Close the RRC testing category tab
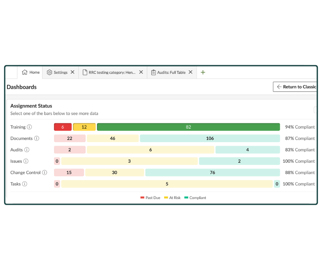This screenshot has height=270, width=322. tap(141, 72)
